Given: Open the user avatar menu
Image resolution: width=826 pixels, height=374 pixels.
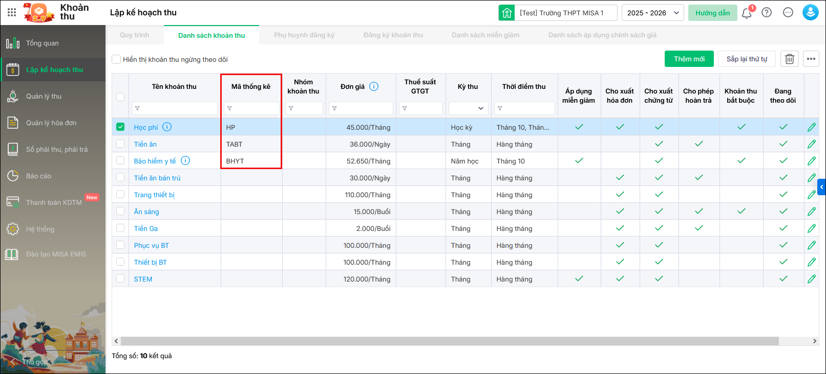Looking at the screenshot, I should pyautogui.click(x=810, y=13).
